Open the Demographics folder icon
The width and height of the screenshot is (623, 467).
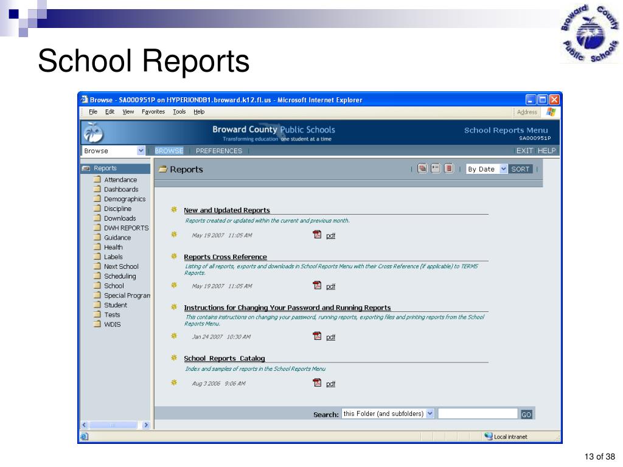click(97, 198)
